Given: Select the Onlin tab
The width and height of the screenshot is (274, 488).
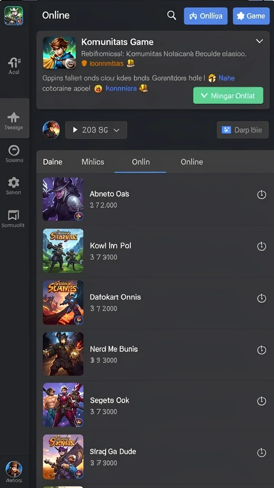Looking at the screenshot, I should (x=141, y=162).
